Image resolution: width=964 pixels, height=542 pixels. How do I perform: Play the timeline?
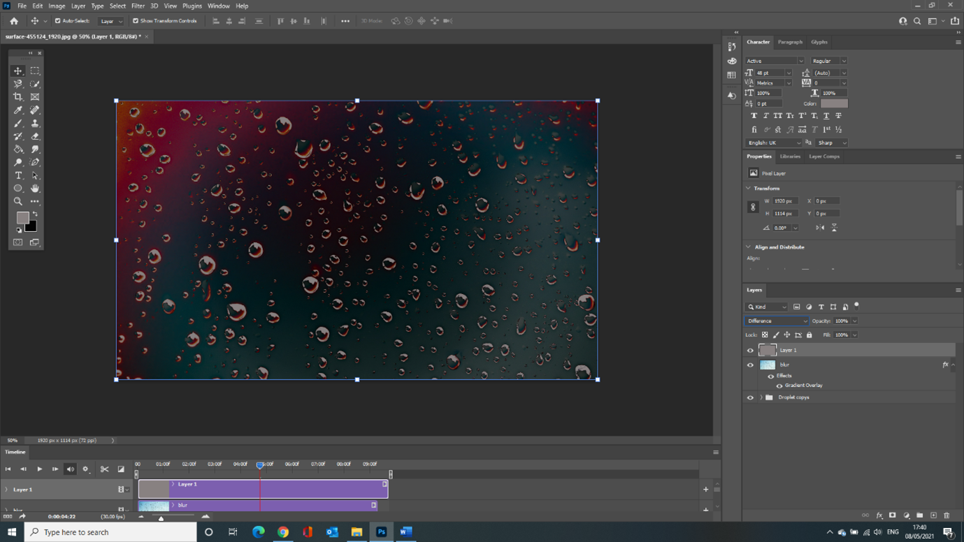(39, 469)
